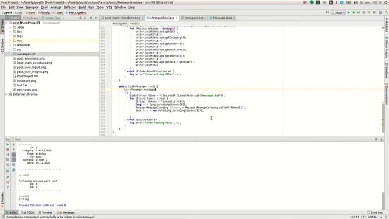Open Main run configuration dropdown
The image size is (389, 219).
[339, 12]
